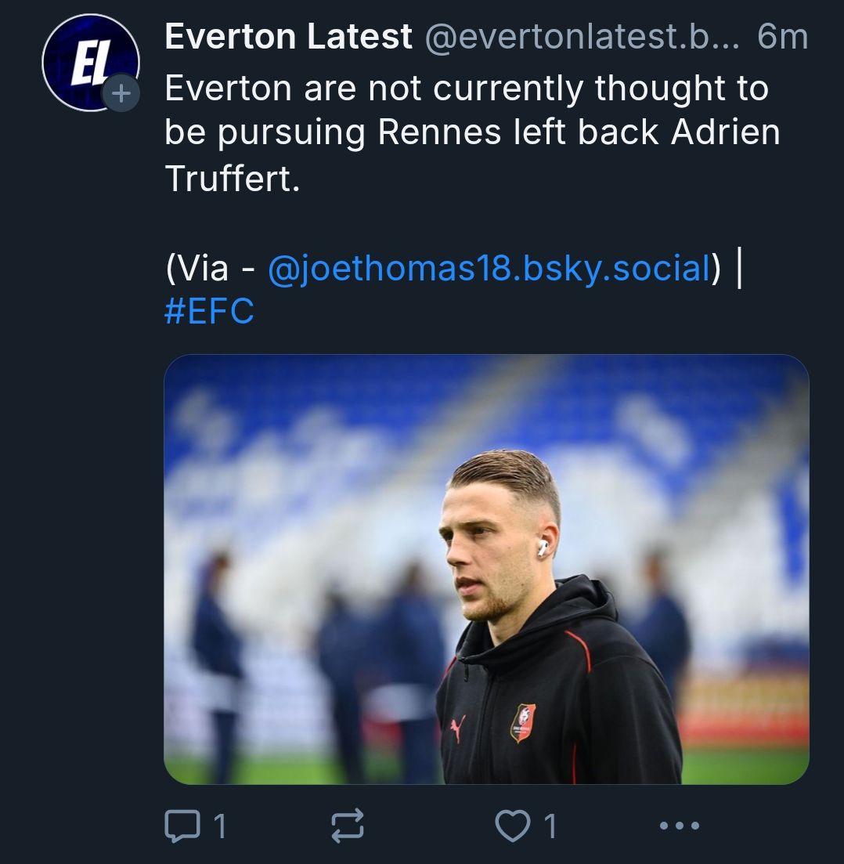Open the @joethomas18.bsky.social mention
Image resolution: width=844 pixels, height=864 pixels.
[489, 269]
